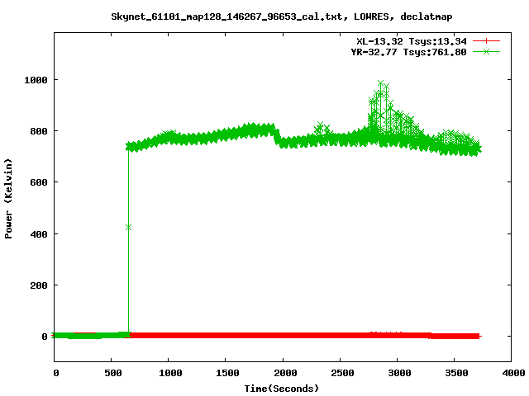The width and height of the screenshot is (529, 396).
Task: Click the plot title text at top
Action: [x=282, y=16]
